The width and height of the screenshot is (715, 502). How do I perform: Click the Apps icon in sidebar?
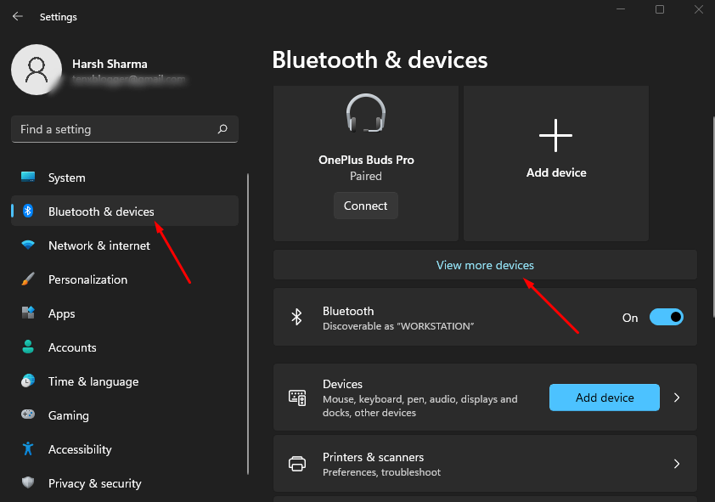[28, 313]
